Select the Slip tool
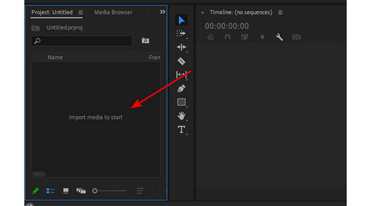Viewport: 368px width, 206px height. tap(181, 75)
